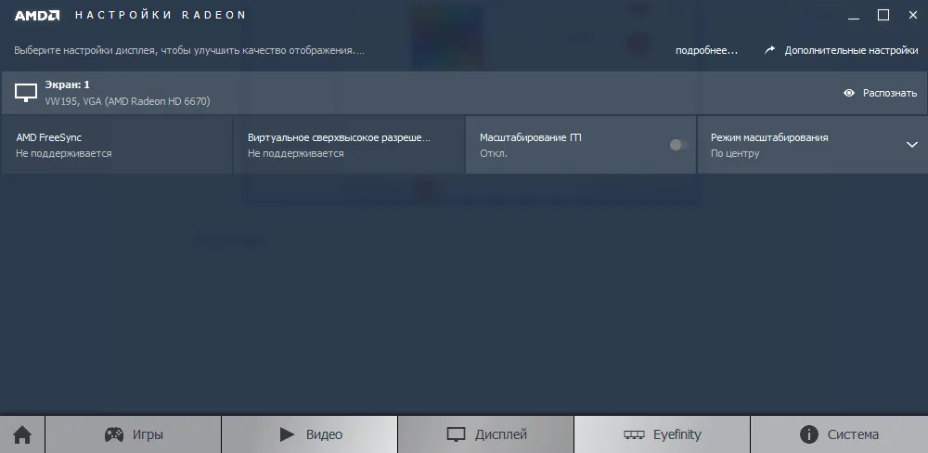Open the Система tab
Screen dimensions: 928x453
[x=839, y=434]
